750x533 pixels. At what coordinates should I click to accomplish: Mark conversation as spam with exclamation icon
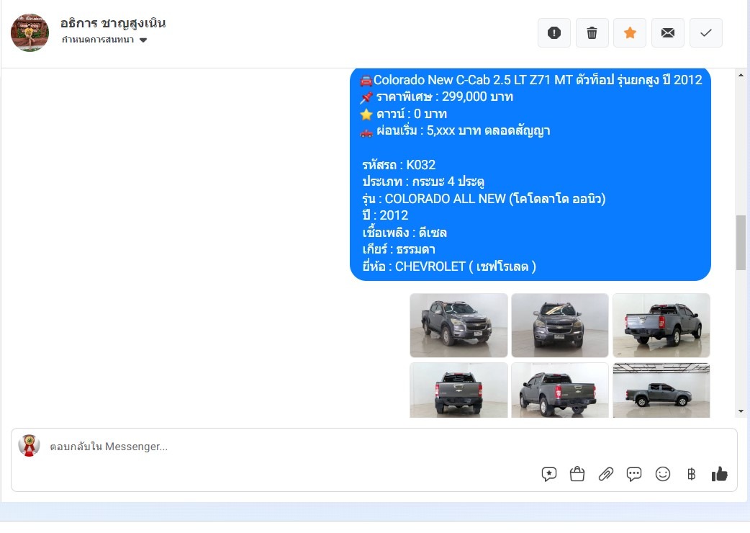pyautogui.click(x=554, y=33)
